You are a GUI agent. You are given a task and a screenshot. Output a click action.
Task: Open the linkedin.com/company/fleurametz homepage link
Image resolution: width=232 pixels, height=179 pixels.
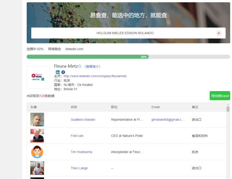pyautogui.click(x=95, y=76)
